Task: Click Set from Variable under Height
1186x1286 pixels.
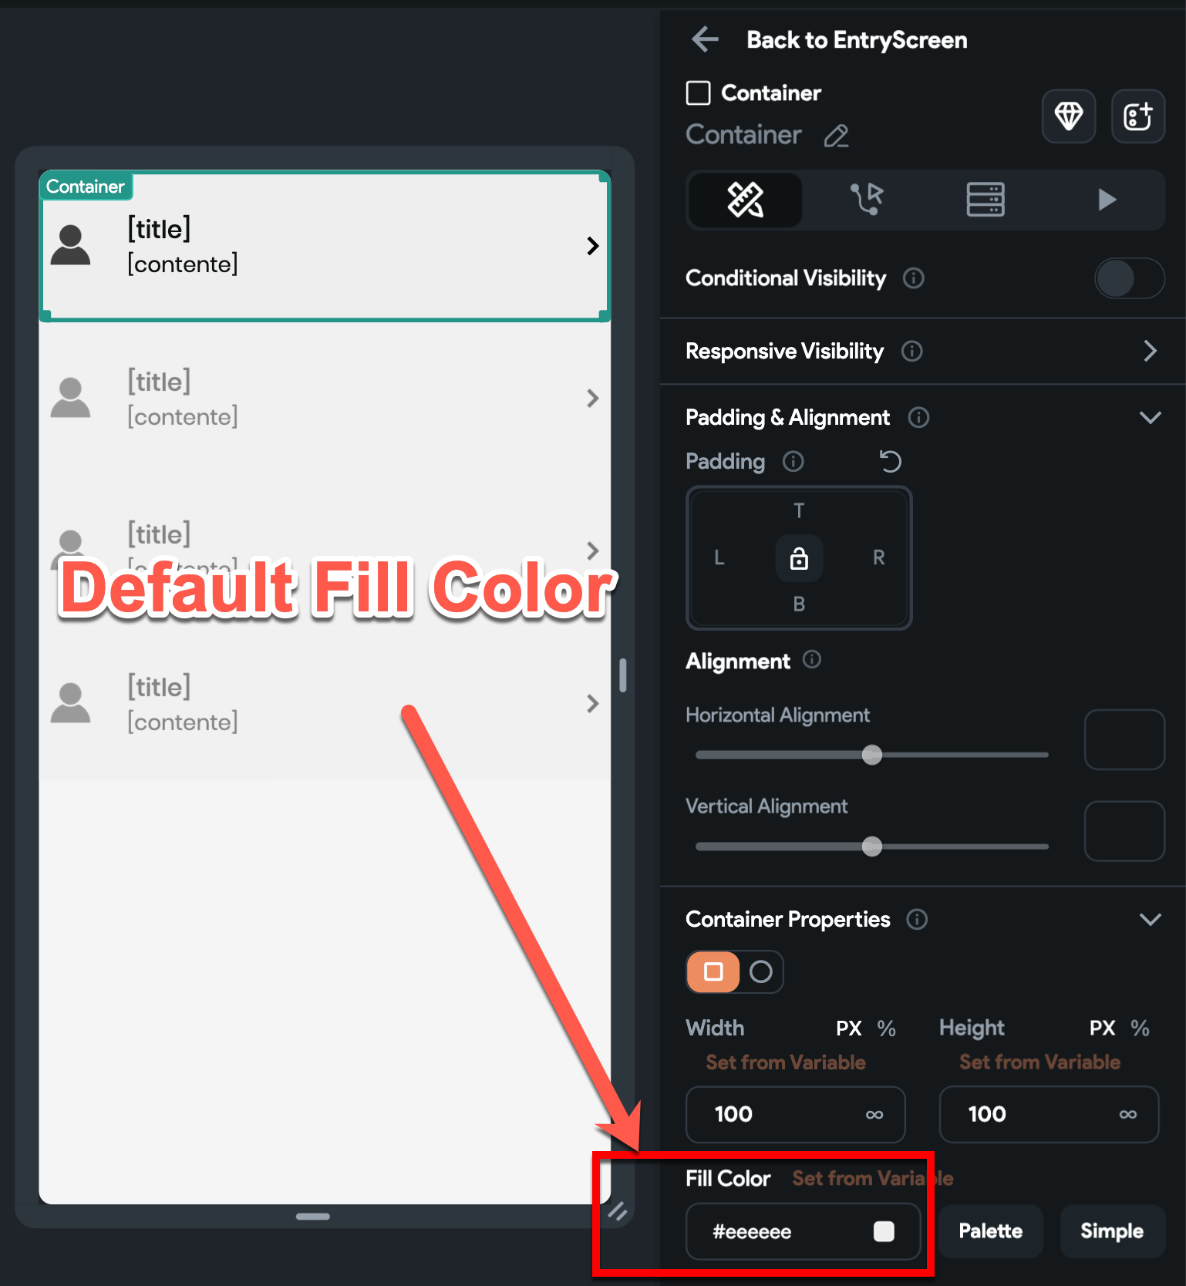Action: [x=1039, y=1062]
